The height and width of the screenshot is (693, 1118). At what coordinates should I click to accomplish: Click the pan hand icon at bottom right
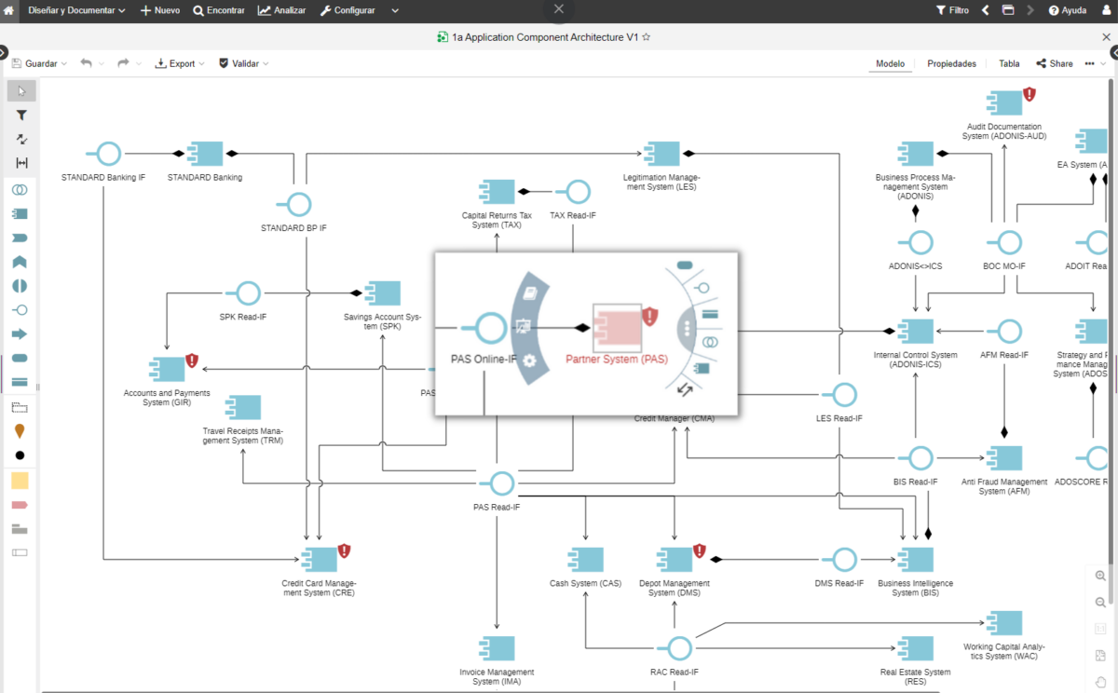(1100, 680)
